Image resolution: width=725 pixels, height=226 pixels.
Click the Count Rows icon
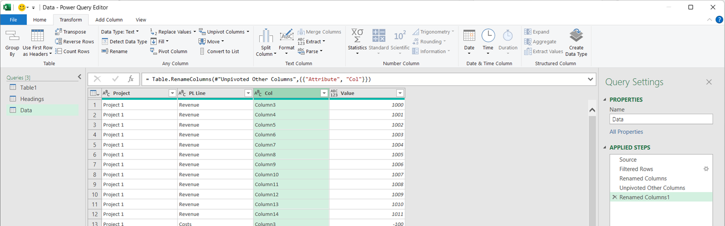tap(58, 52)
